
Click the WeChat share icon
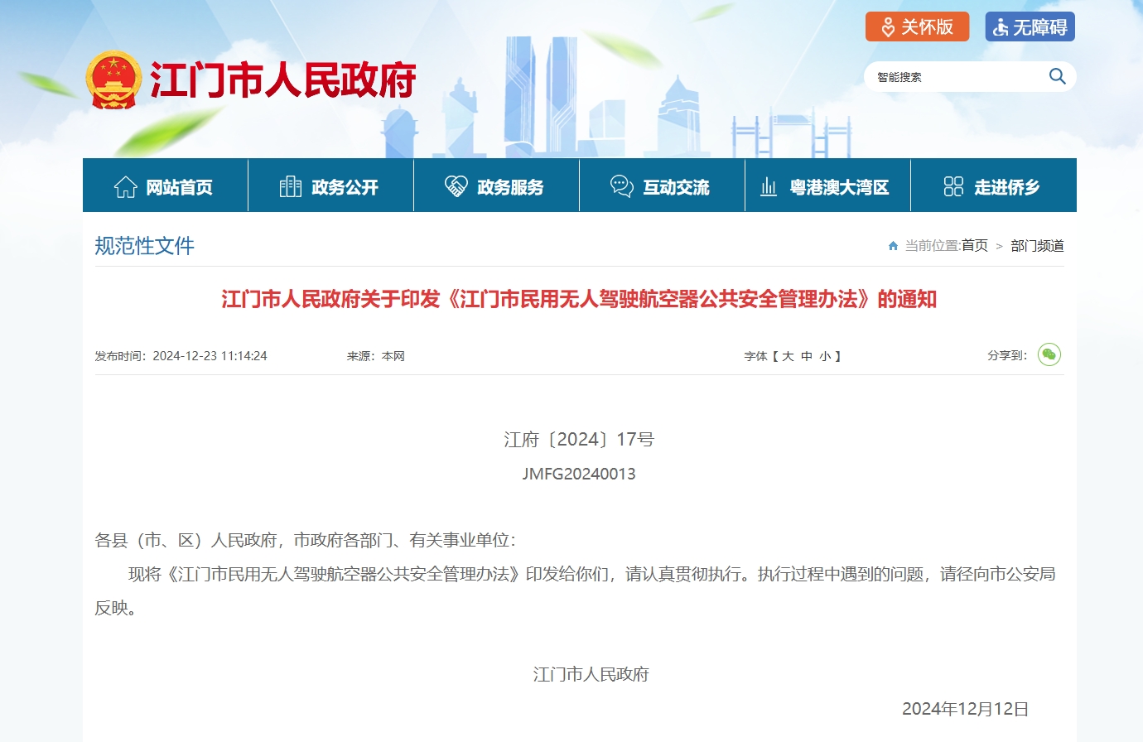[1049, 354]
